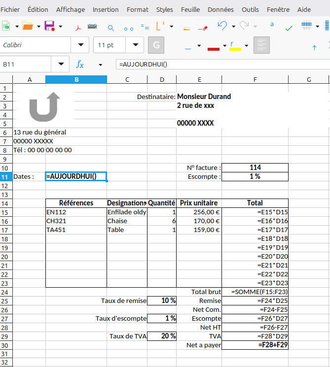Click the Save document icon
The height and width of the screenshot is (367, 330).
pyautogui.click(x=49, y=26)
